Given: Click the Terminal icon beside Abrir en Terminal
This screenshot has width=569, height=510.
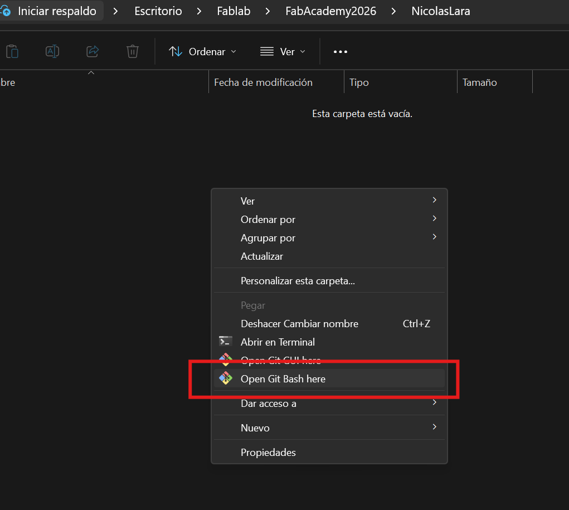Looking at the screenshot, I should pyautogui.click(x=226, y=342).
